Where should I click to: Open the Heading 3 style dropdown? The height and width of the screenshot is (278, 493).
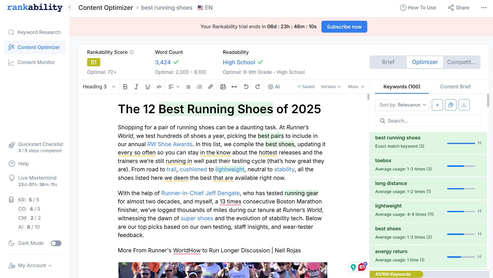point(99,87)
